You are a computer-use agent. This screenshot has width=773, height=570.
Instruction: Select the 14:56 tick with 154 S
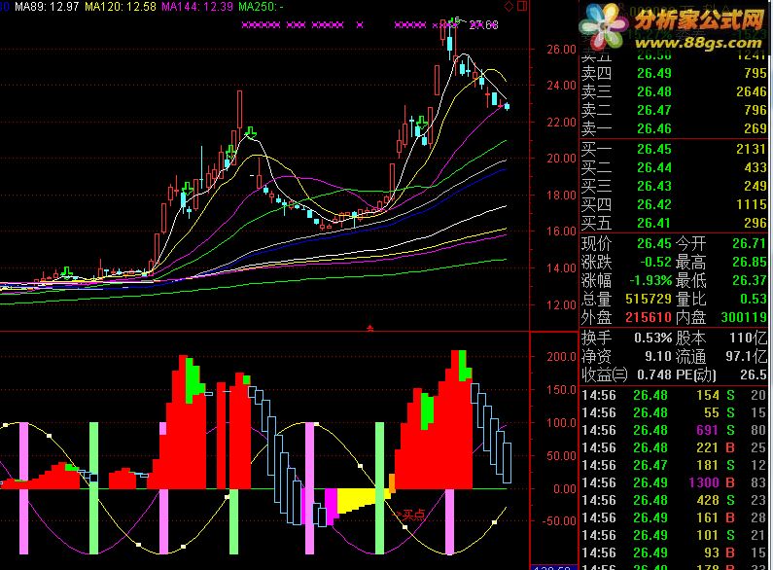coord(674,396)
